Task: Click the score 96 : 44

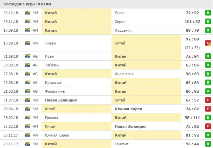Action: pos(192,144)
